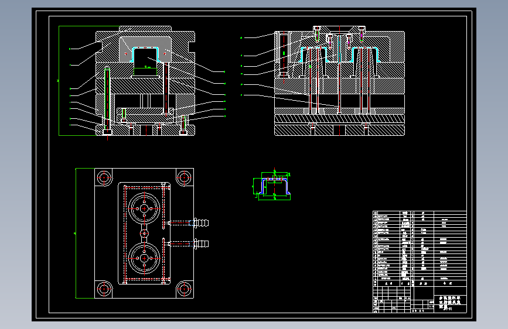Select the green overall height dimension line of left section
Viewport: 508px width, 329px height.
click(59, 81)
